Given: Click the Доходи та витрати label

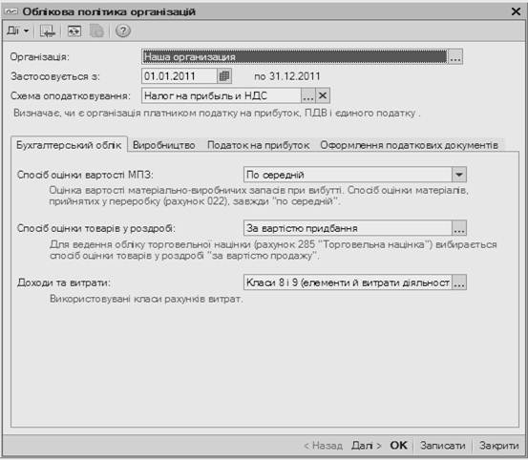Looking at the screenshot, I should (x=64, y=282).
